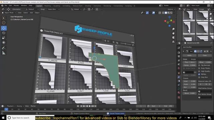This screenshot has width=214, height=120.
Task: Switch to the UV Editing workspace tab
Action: coord(66,6)
